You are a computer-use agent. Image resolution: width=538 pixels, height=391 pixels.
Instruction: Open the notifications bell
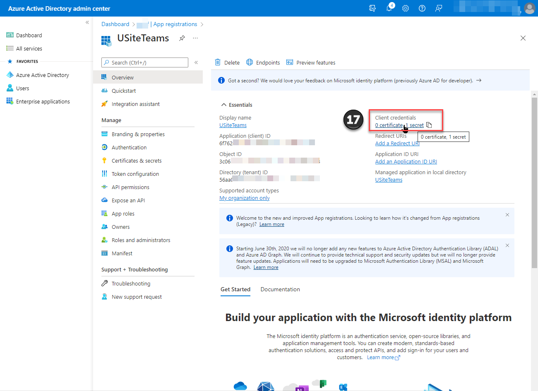click(x=389, y=8)
